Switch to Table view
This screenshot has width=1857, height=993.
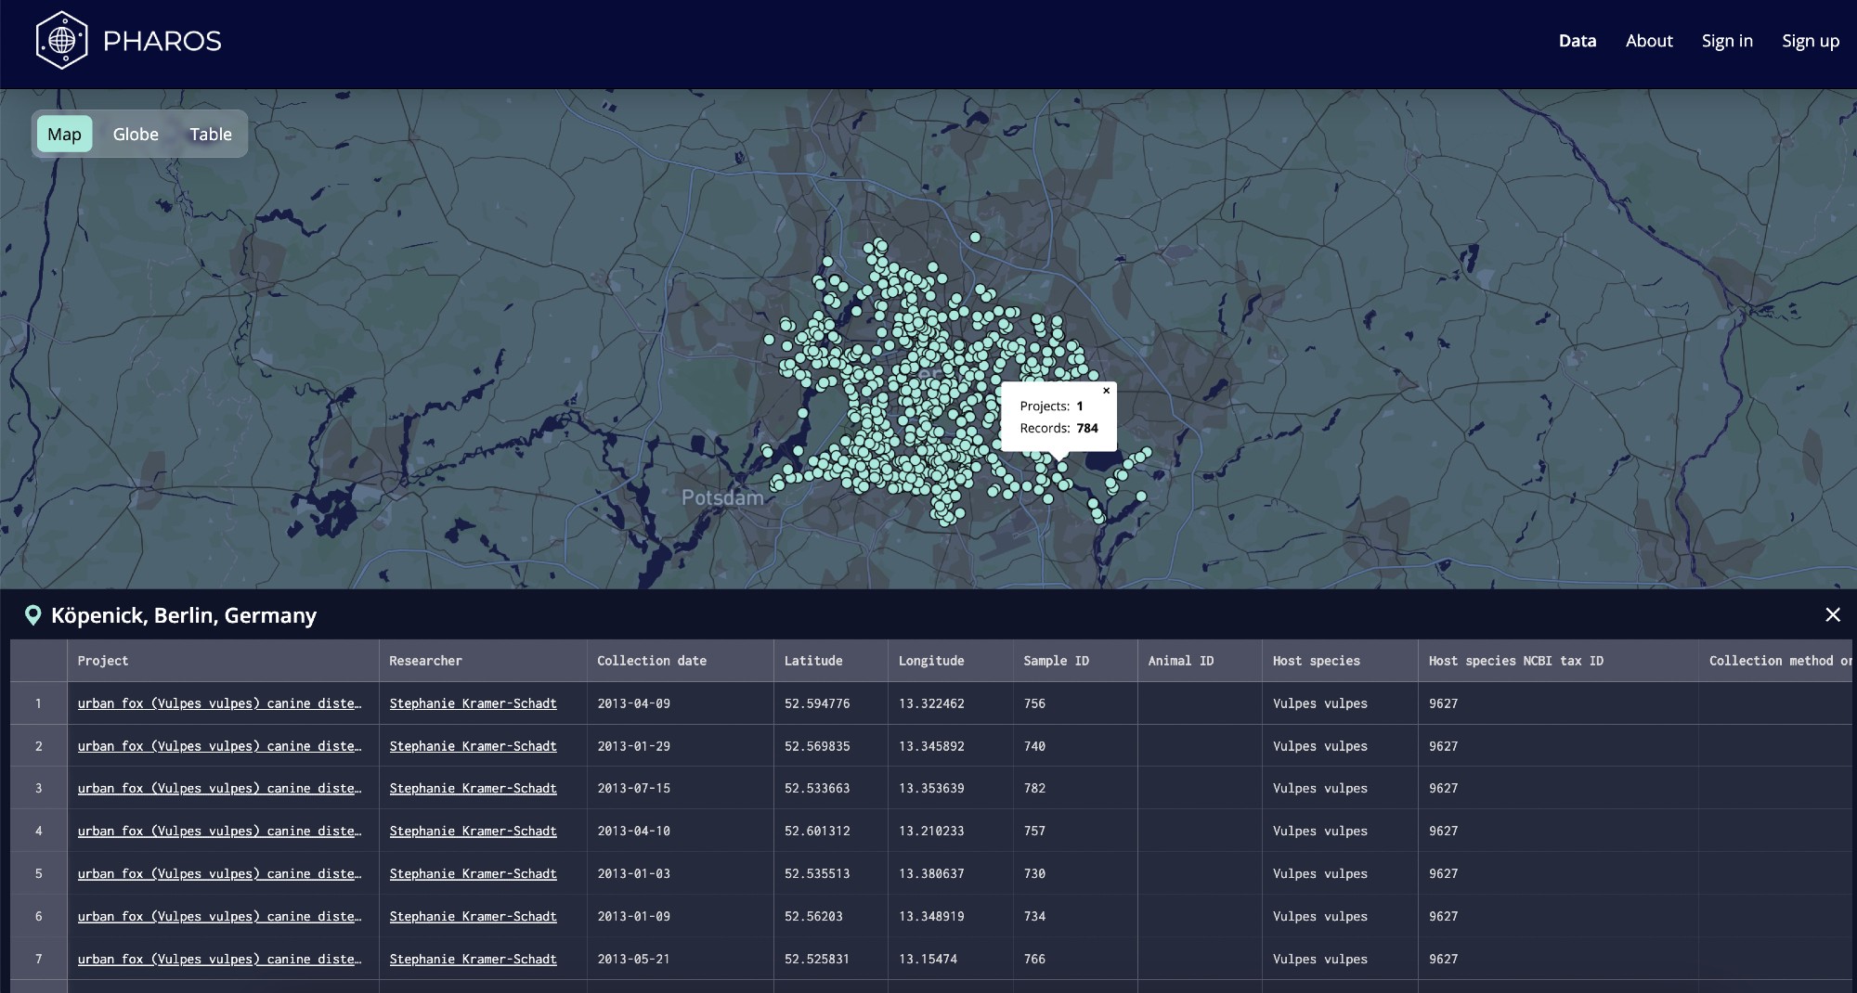pos(211,135)
